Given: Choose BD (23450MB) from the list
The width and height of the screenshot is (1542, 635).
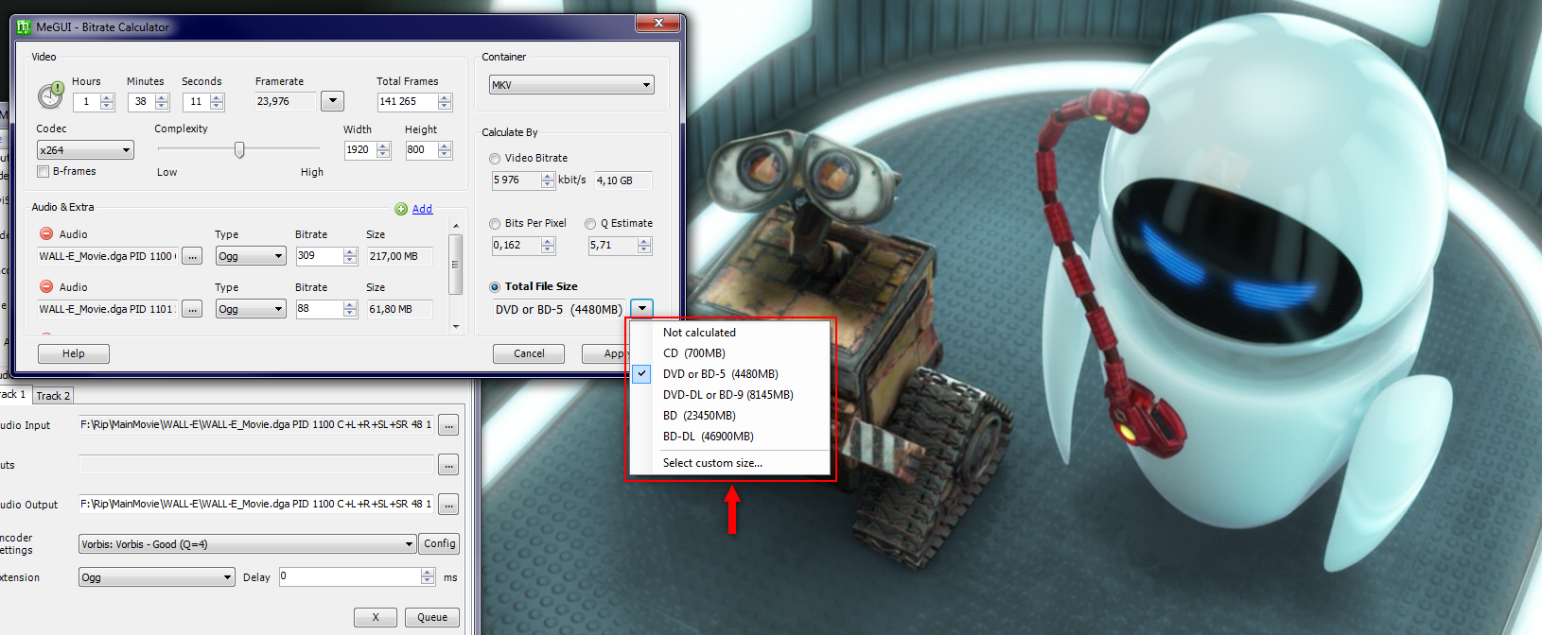Looking at the screenshot, I should [699, 416].
